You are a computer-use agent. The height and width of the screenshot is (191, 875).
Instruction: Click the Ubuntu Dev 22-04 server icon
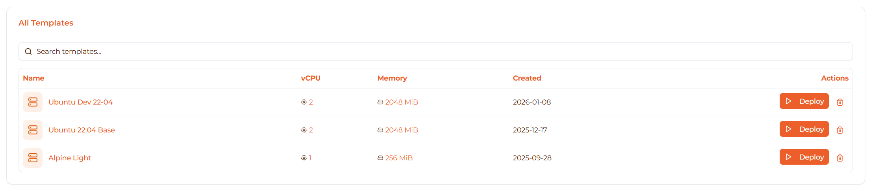point(33,102)
